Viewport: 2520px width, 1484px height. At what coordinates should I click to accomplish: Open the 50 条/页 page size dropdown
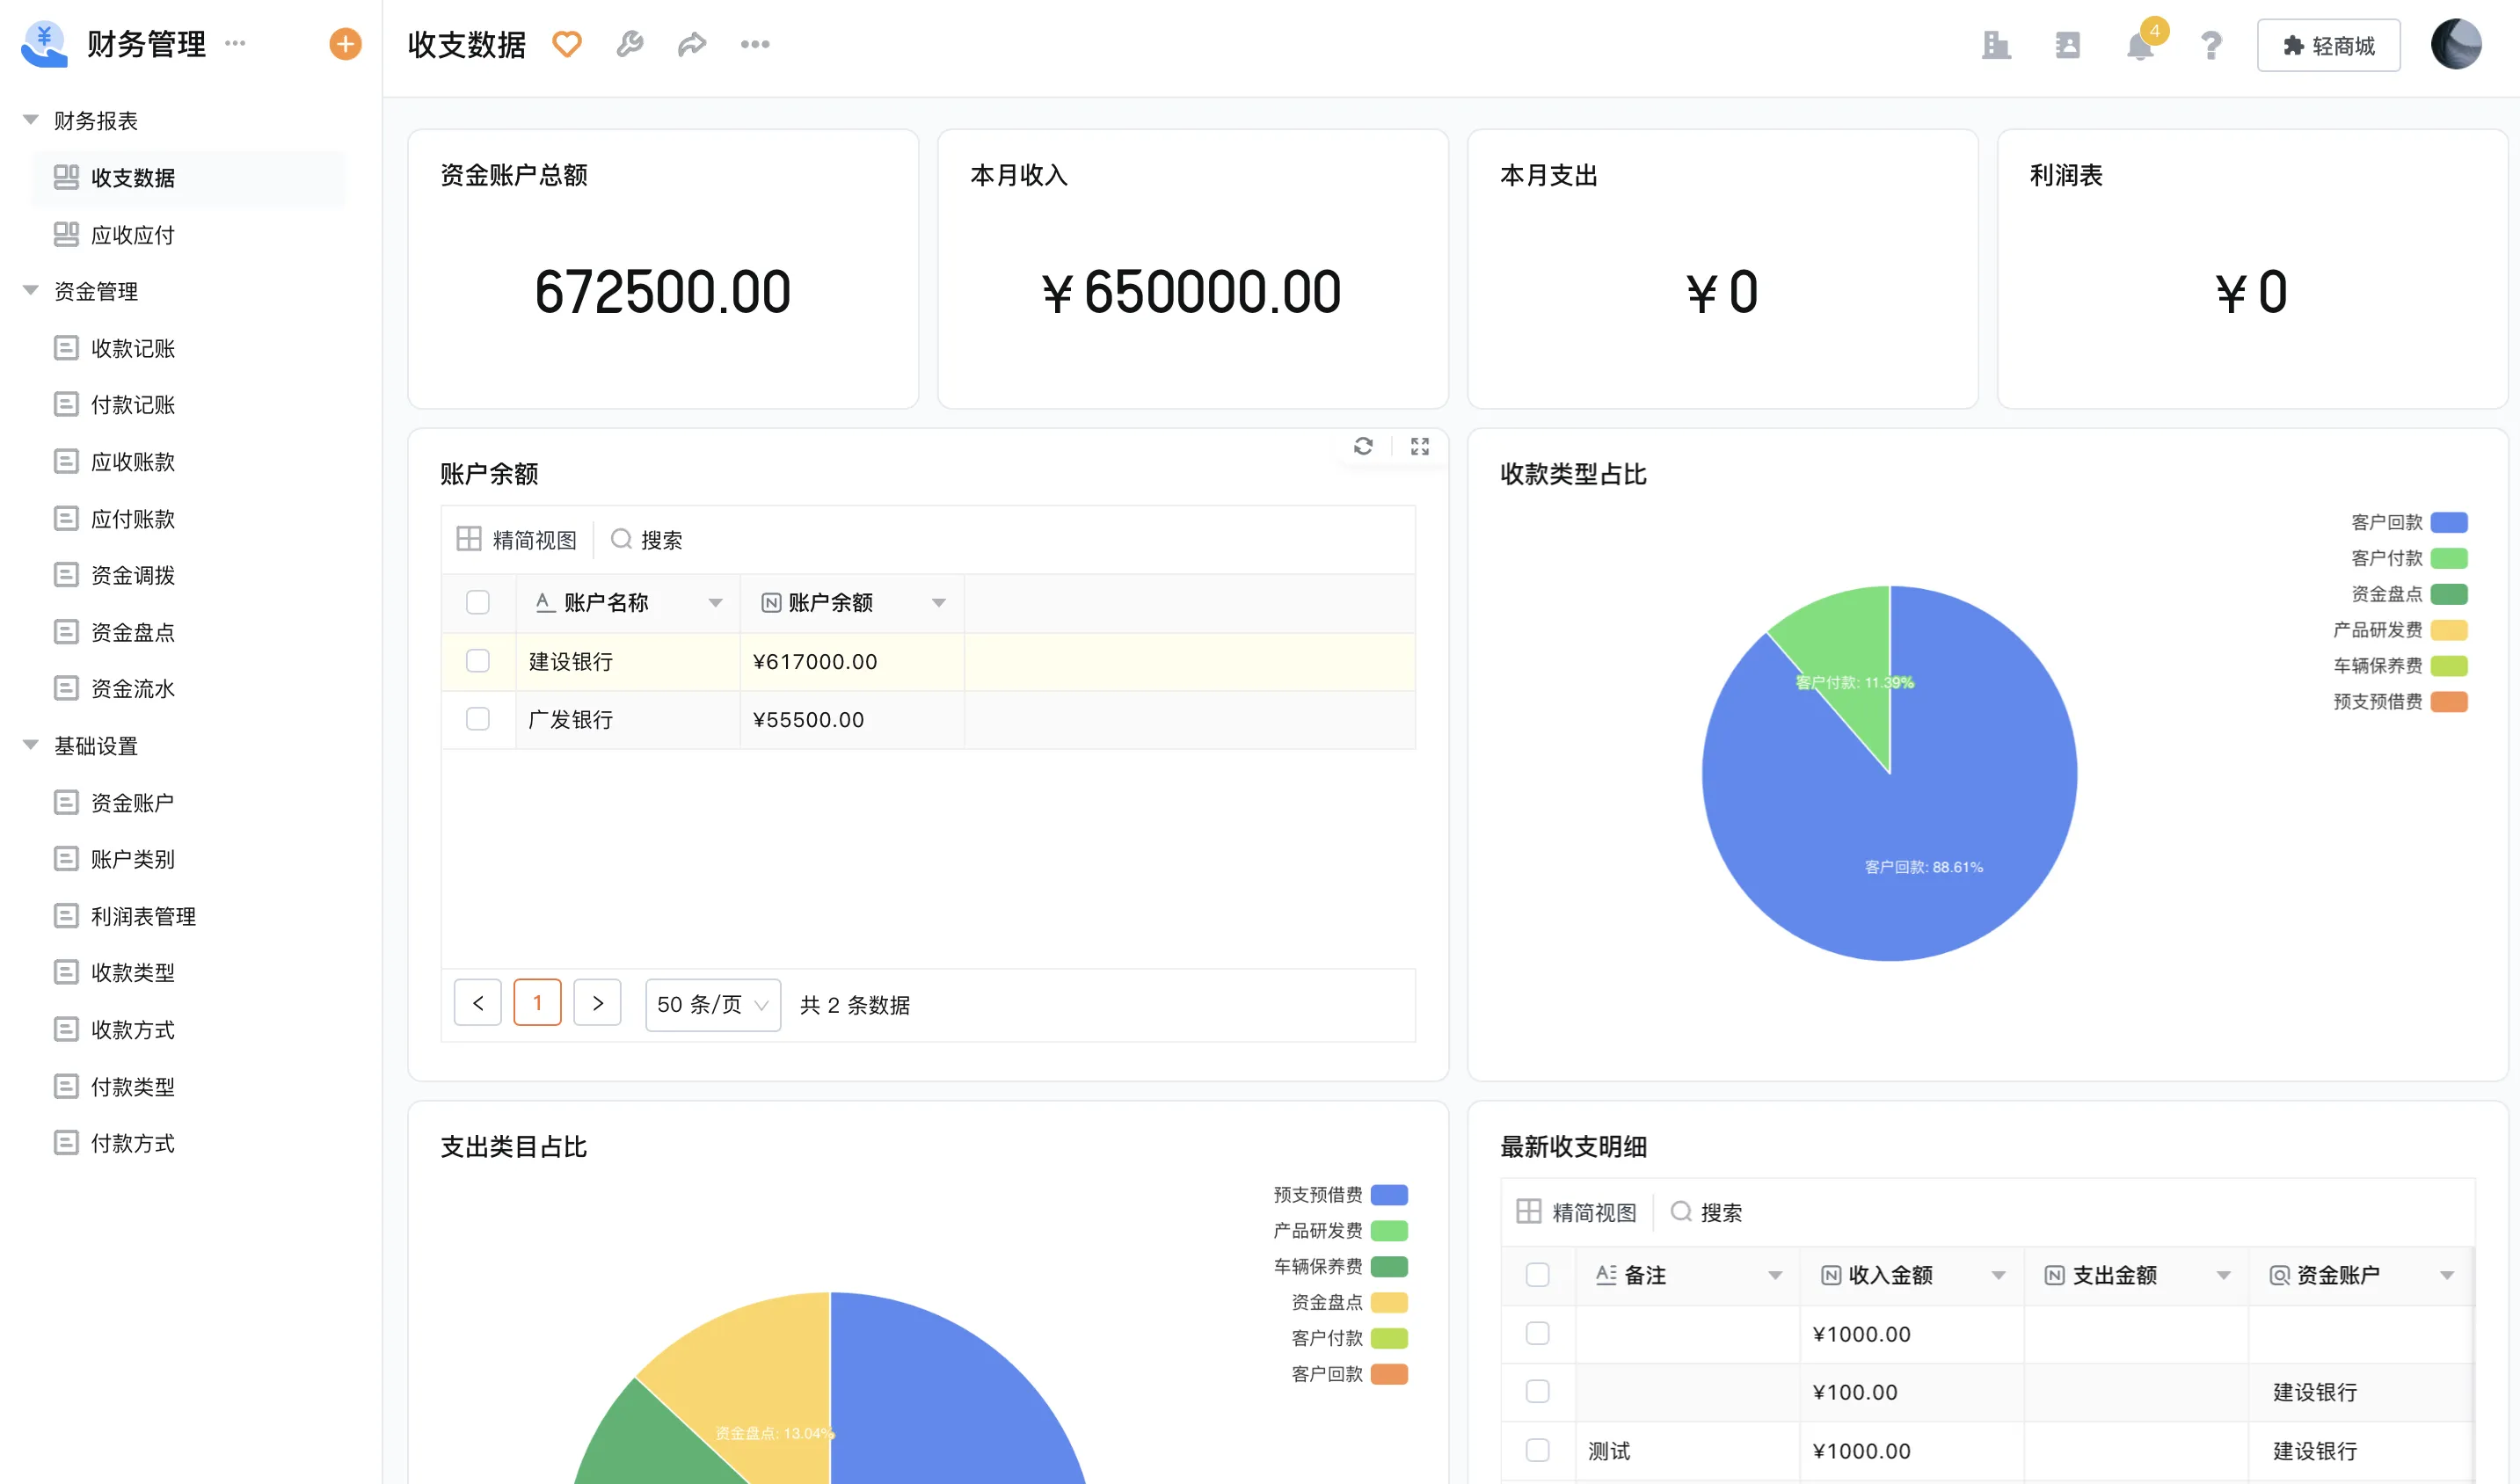coord(712,1004)
